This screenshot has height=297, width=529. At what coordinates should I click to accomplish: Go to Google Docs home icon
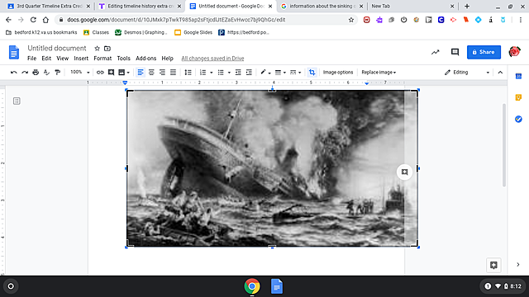(14, 52)
